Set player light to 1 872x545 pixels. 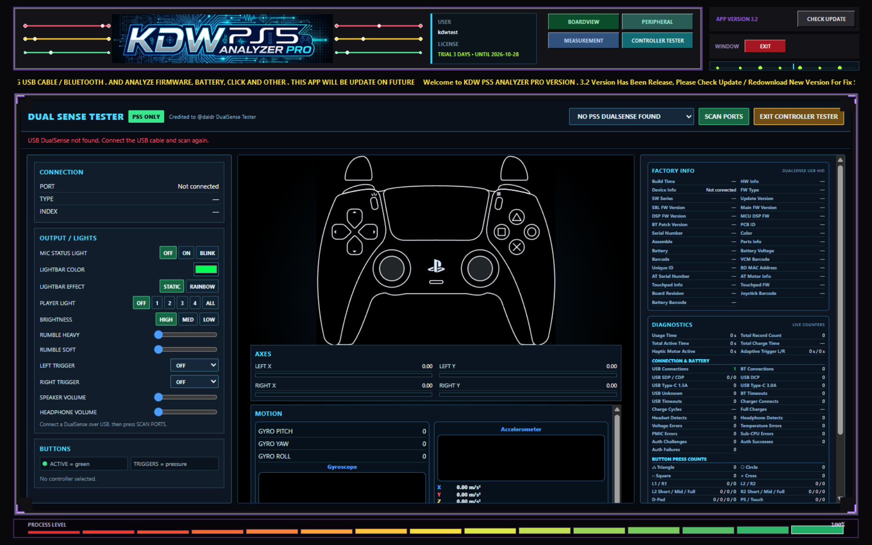click(157, 303)
